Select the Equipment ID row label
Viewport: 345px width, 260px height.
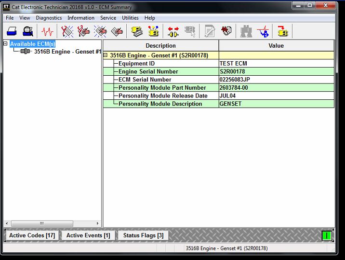pyautogui.click(x=136, y=64)
